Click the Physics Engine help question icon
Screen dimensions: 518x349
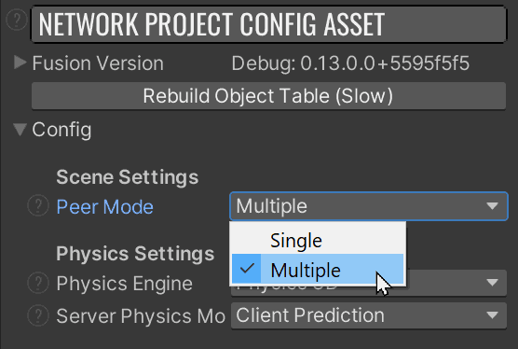coord(38,283)
